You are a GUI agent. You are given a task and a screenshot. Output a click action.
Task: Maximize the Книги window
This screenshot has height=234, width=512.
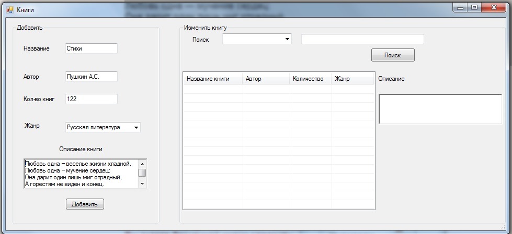tap(475, 8)
